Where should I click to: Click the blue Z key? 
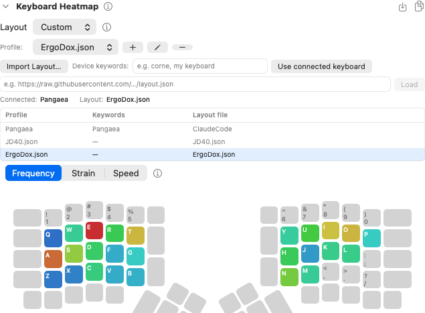pyautogui.click(x=53, y=279)
